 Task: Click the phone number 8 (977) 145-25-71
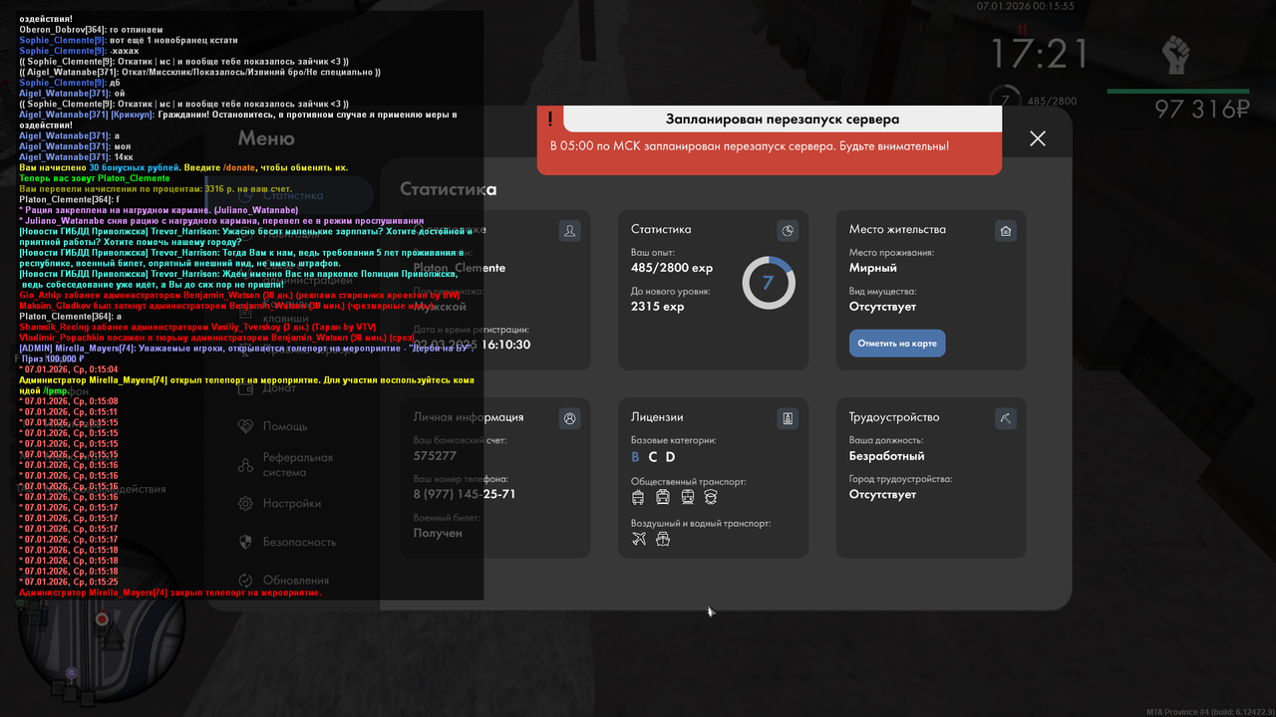(x=465, y=494)
